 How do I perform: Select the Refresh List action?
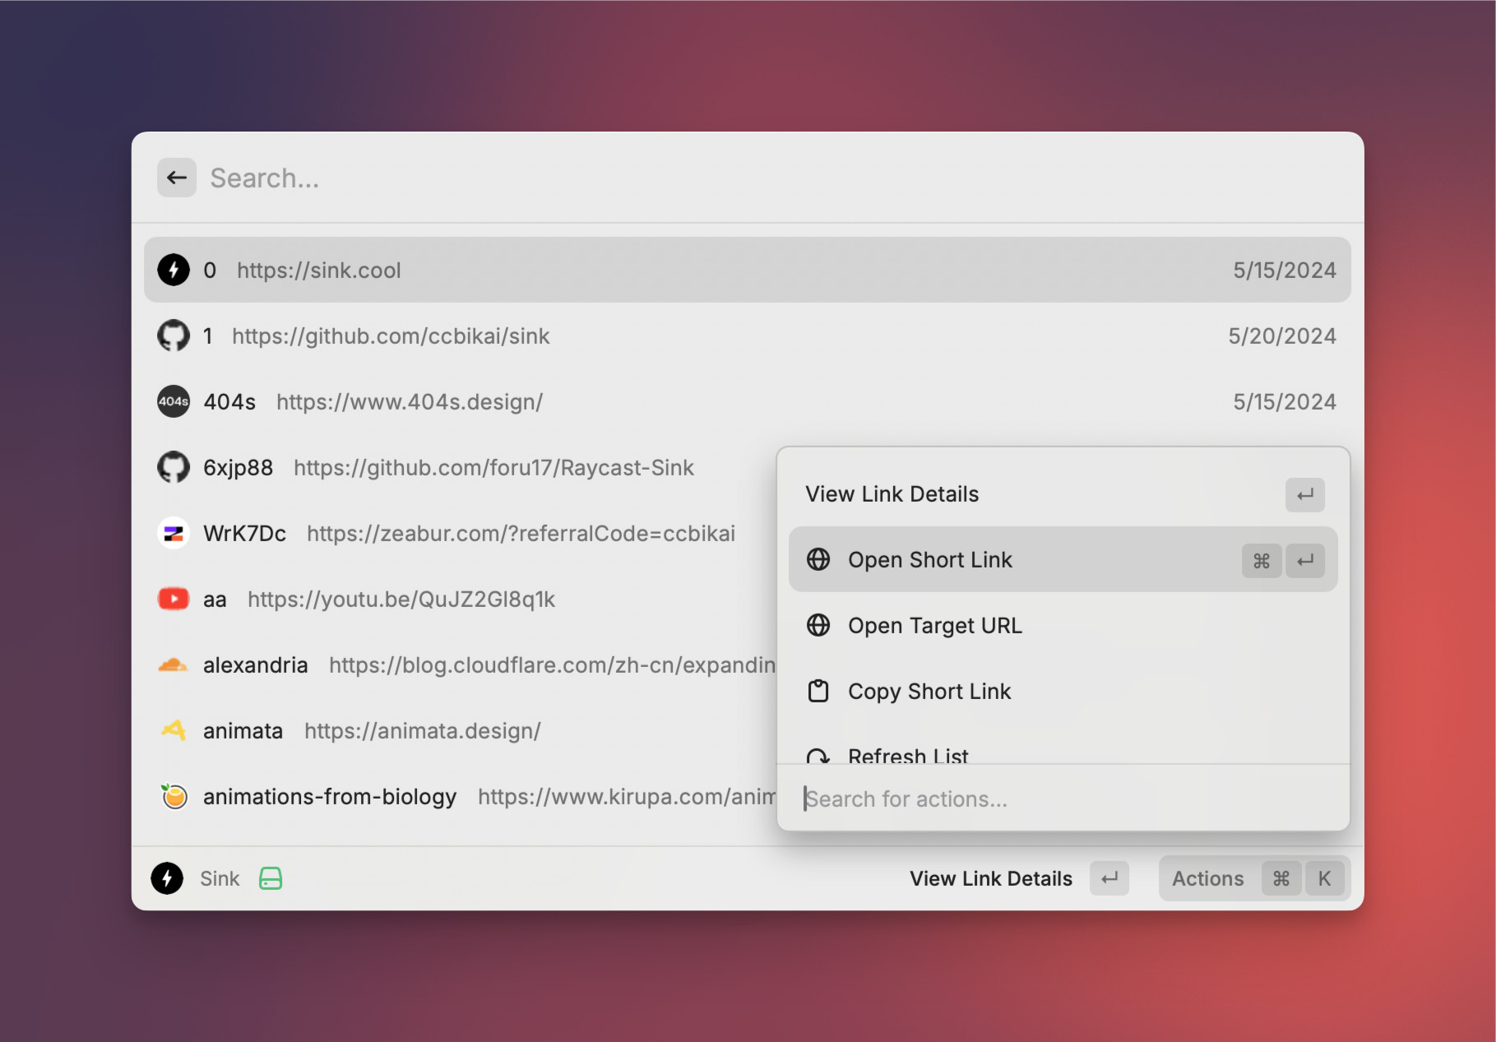click(908, 754)
